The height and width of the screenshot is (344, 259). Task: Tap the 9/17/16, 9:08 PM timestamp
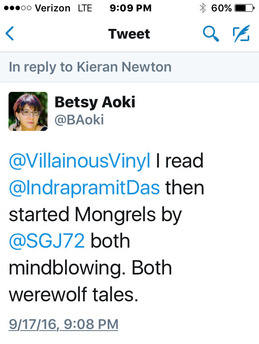(63, 324)
